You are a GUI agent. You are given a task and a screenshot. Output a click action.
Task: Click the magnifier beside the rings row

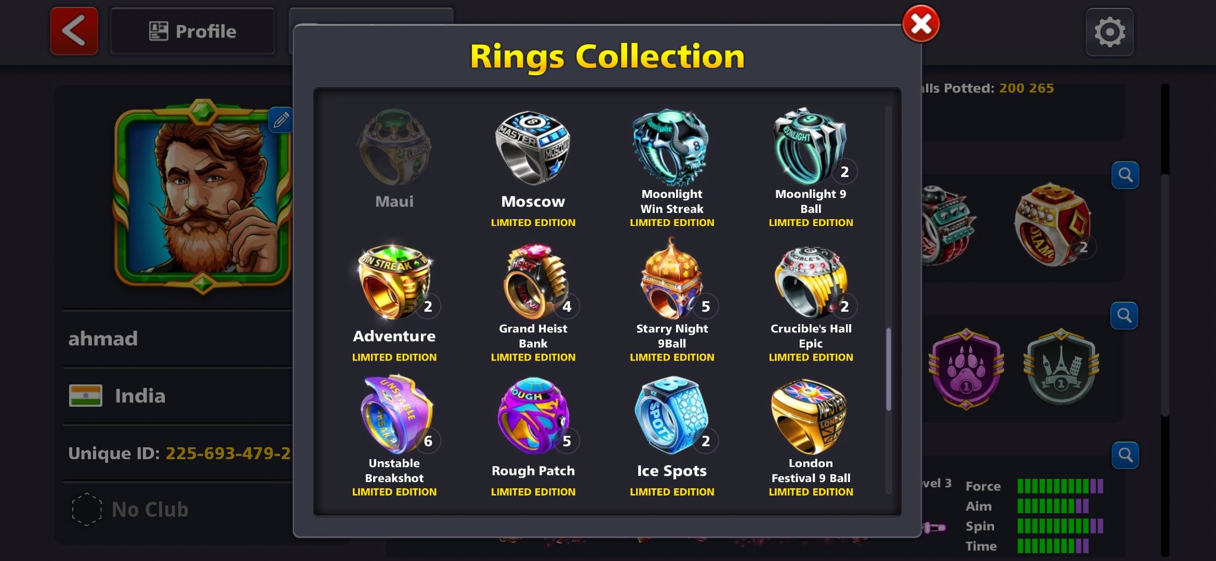[1125, 175]
